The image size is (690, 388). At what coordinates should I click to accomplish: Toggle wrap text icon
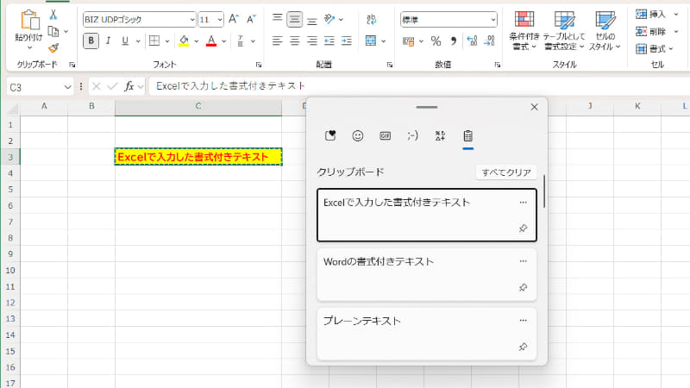(372, 19)
